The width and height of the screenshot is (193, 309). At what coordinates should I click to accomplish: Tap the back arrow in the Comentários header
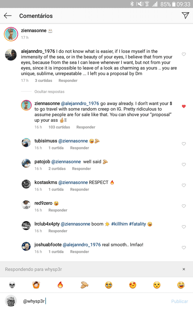click(x=8, y=15)
